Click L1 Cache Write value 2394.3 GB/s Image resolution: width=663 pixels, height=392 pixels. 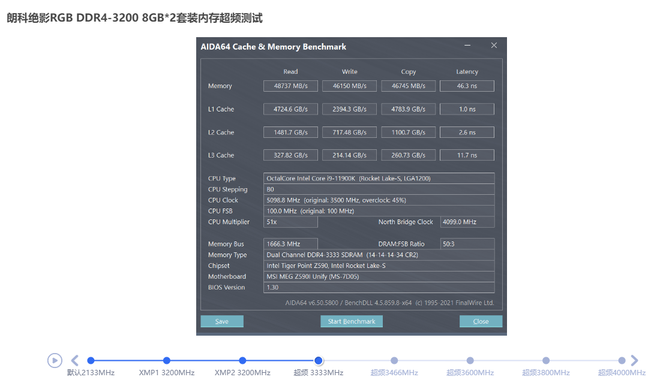tap(349, 109)
